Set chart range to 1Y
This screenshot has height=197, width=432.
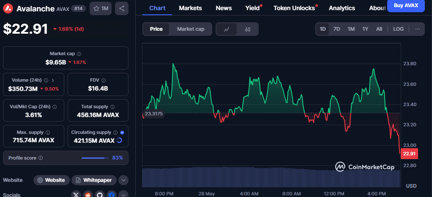[x=365, y=29]
